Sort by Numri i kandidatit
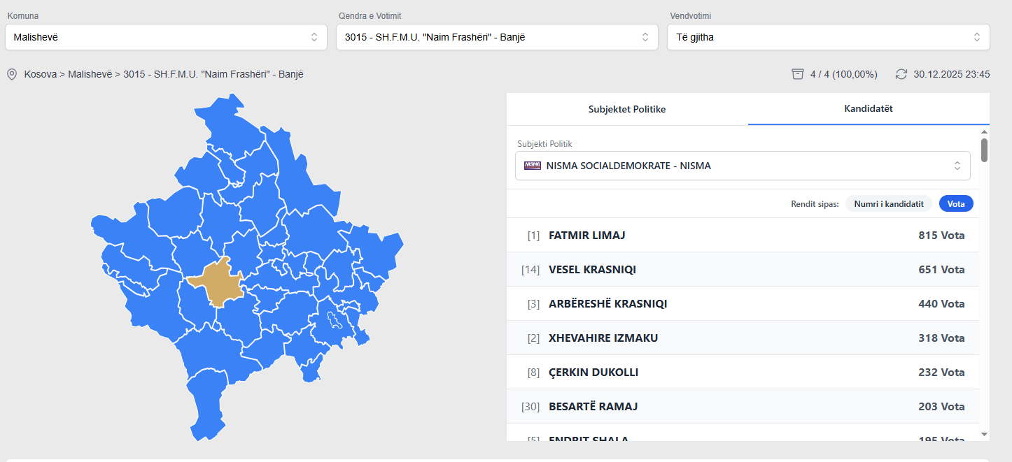The width and height of the screenshot is (1012, 462). pyautogui.click(x=889, y=204)
